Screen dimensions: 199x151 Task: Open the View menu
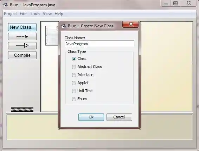pos(47,14)
